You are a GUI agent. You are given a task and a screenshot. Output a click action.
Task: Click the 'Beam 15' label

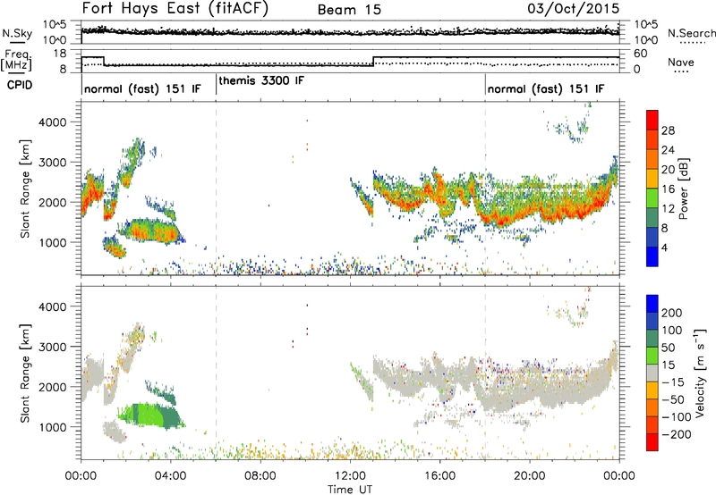pyautogui.click(x=349, y=10)
